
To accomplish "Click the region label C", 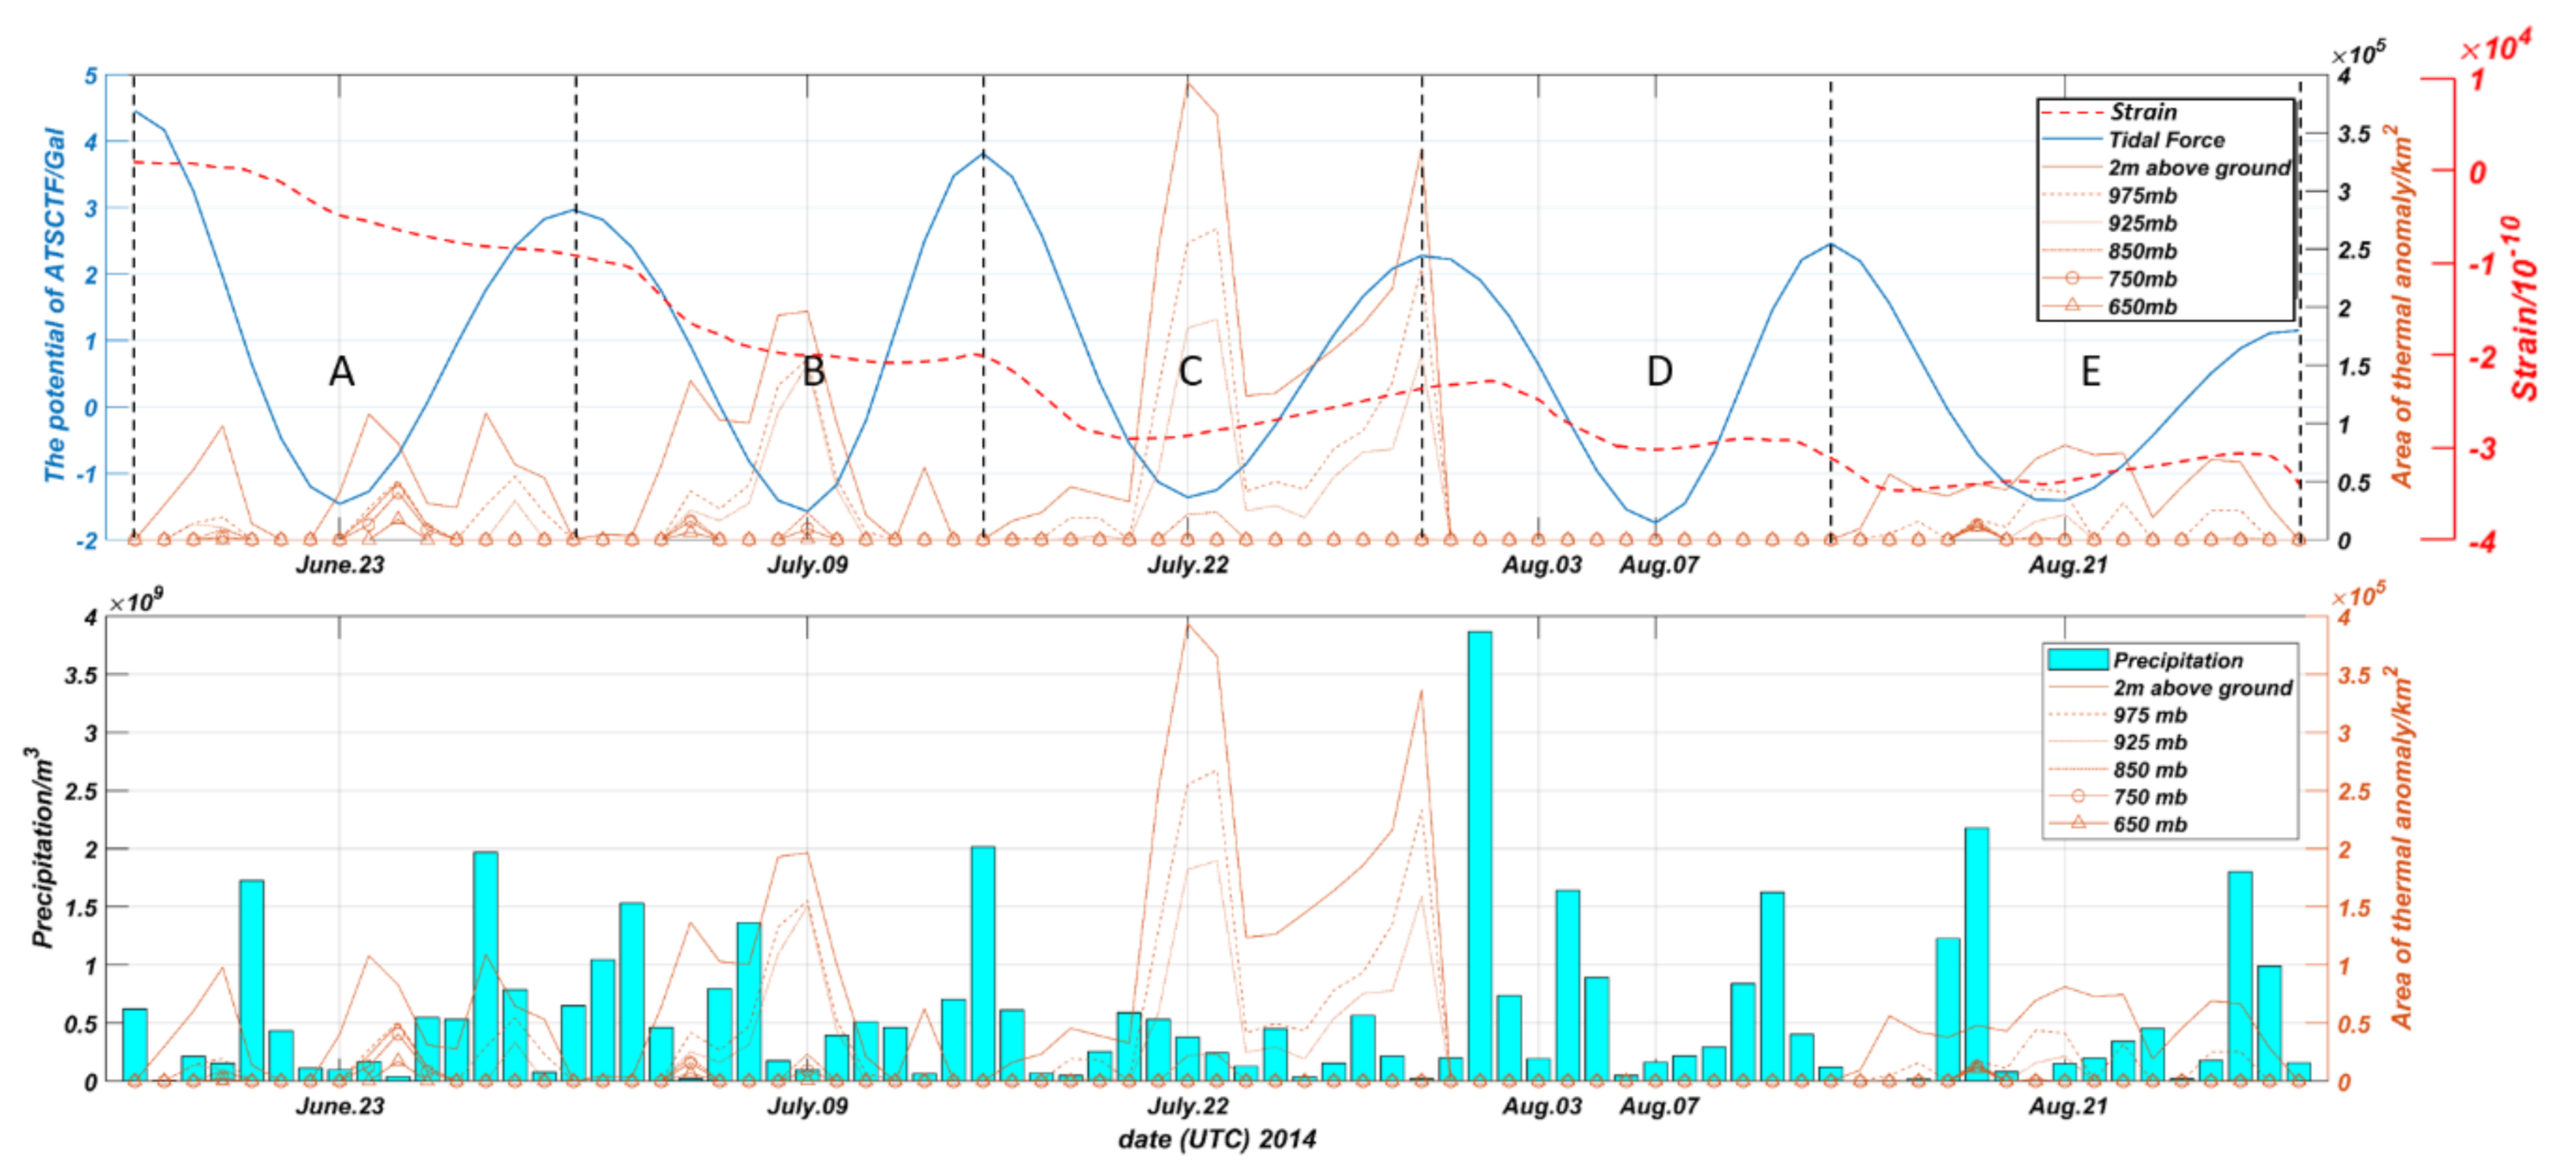I will [1189, 371].
